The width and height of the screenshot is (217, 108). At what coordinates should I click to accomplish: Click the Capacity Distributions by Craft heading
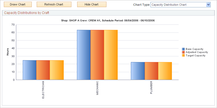point(27,13)
